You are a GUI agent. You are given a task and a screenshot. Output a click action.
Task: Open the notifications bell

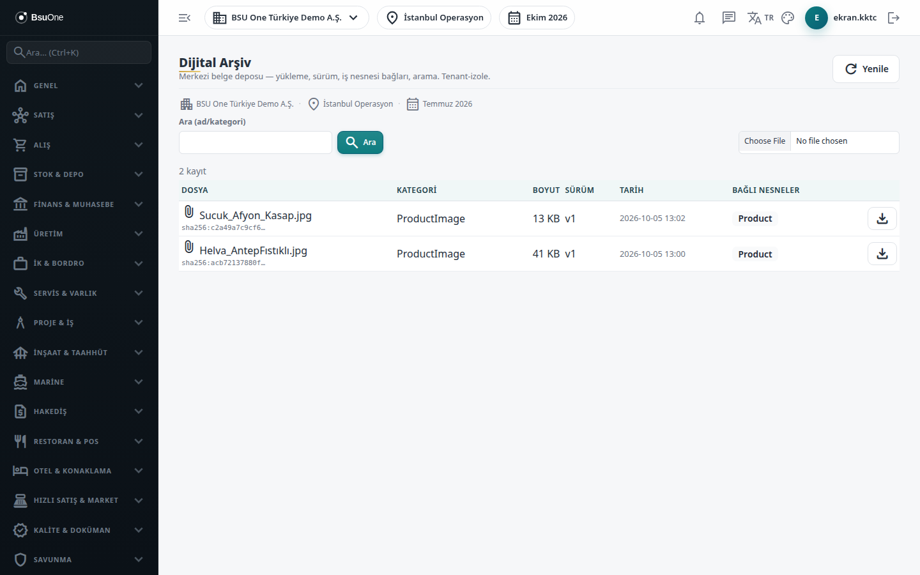coord(700,18)
